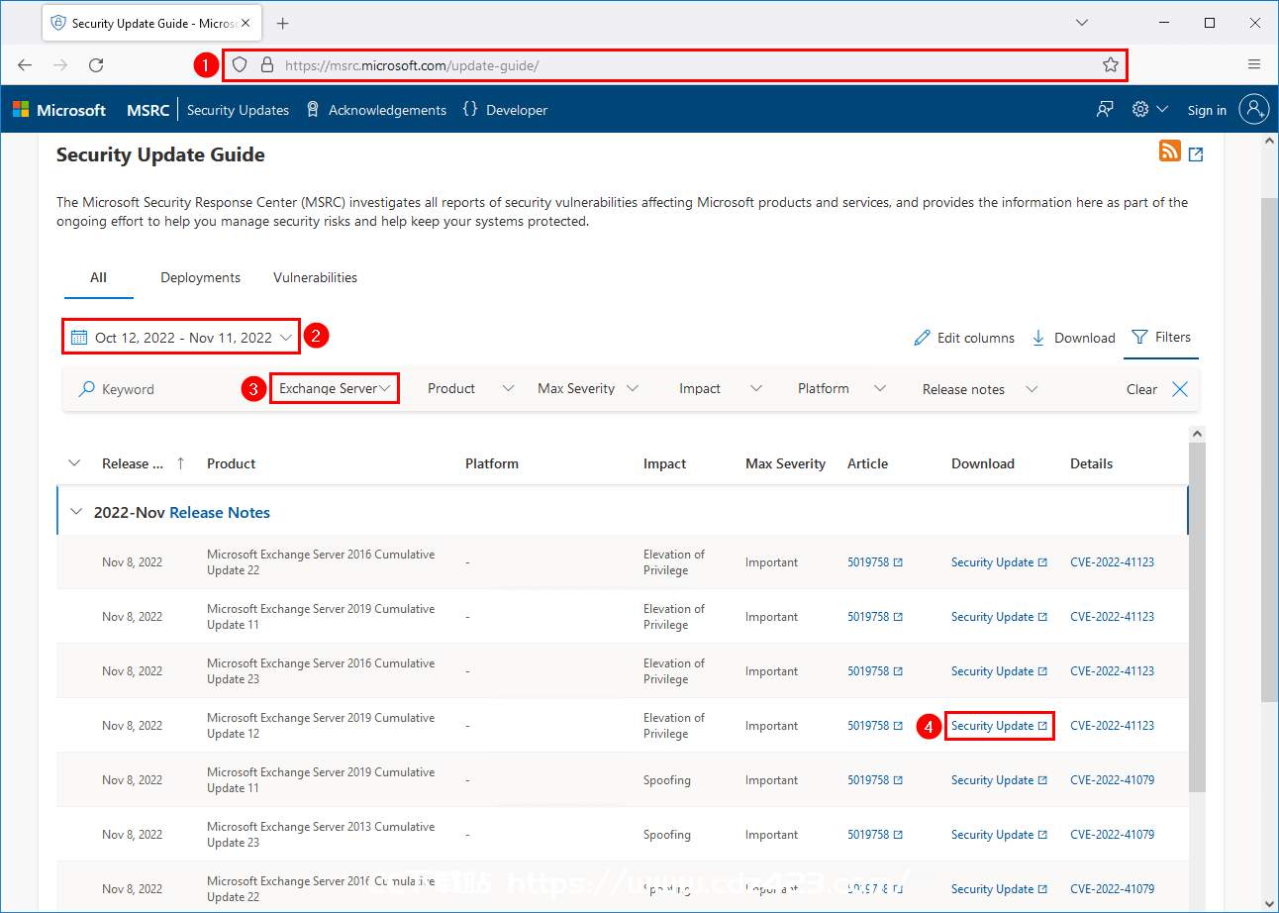Viewport: 1279px width, 913px height.
Task: Collapse the 2022-Nov group
Action: click(x=76, y=512)
